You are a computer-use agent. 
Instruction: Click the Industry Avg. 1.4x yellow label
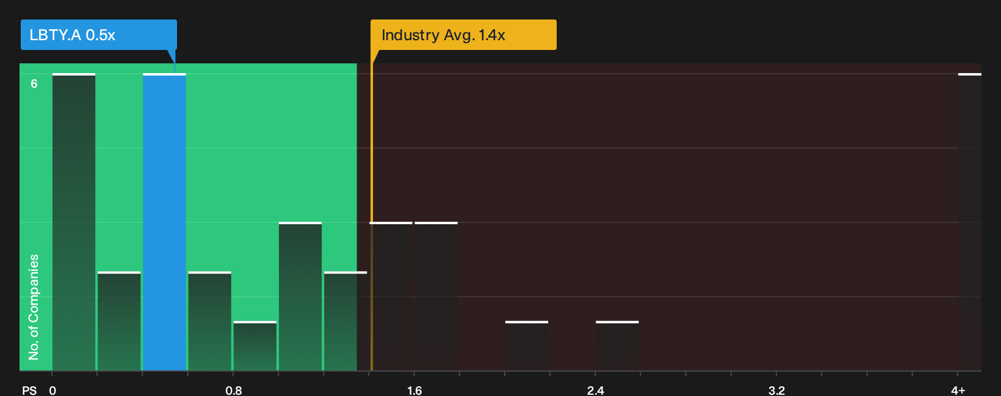463,35
